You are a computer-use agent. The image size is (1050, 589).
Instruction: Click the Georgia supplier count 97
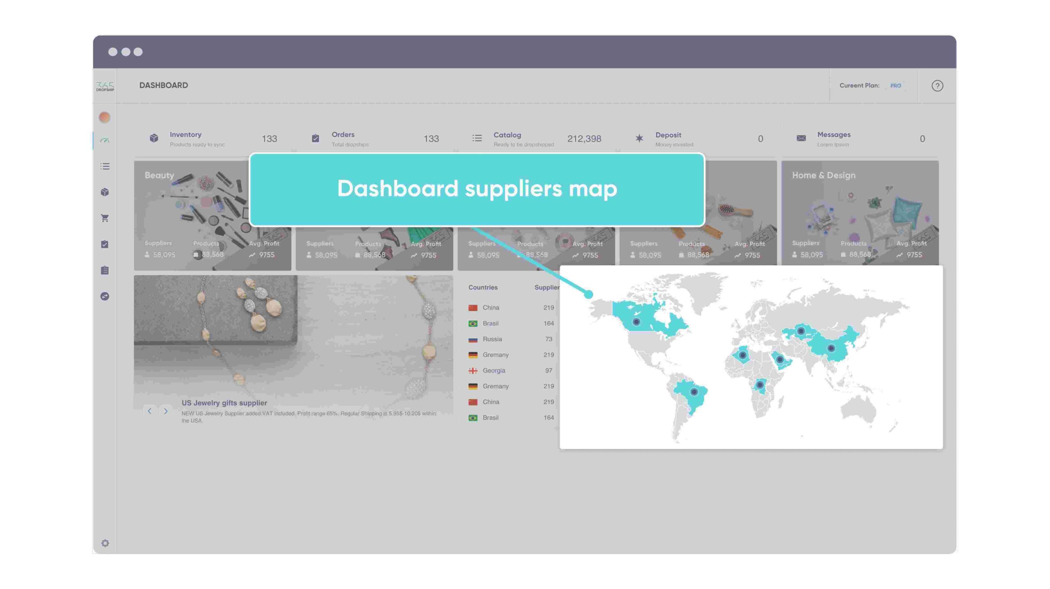point(549,371)
